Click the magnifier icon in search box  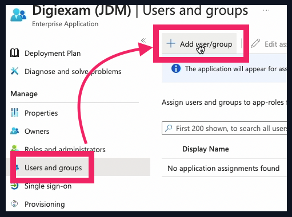point(169,128)
